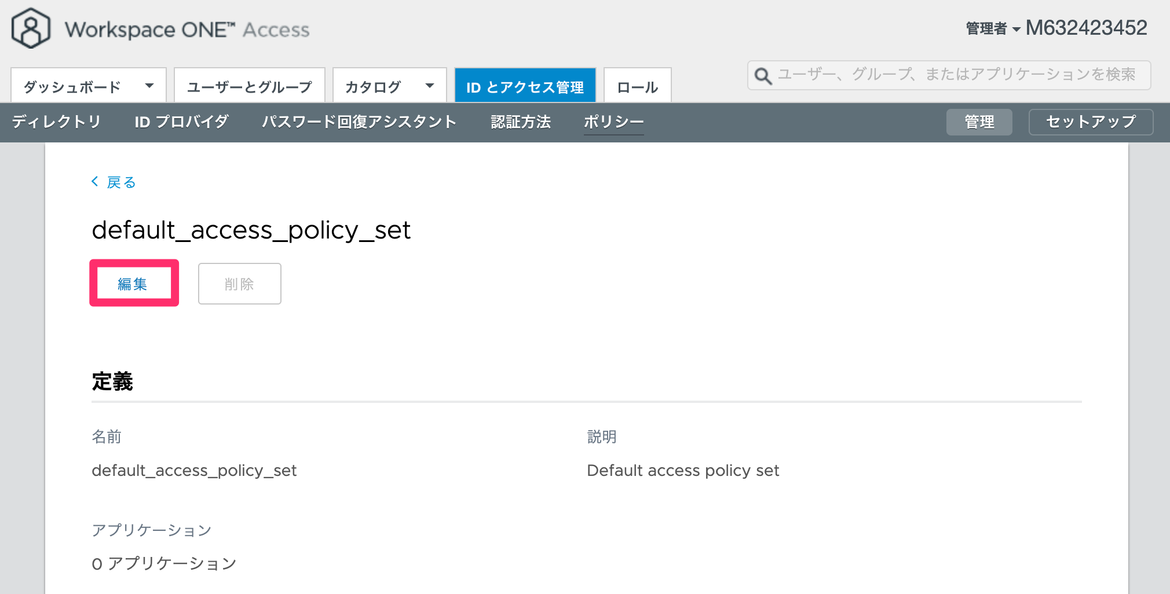
Task: Click the 名前 value default_access_policy_set
Action: [194, 470]
